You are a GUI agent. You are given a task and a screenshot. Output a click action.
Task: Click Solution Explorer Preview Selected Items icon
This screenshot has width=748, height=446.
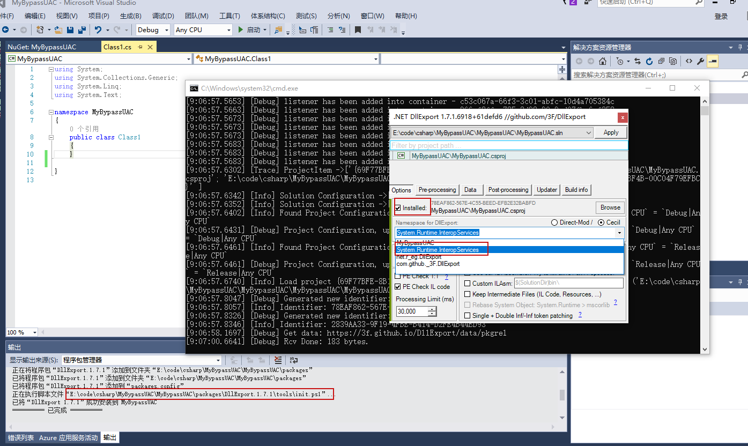(713, 61)
